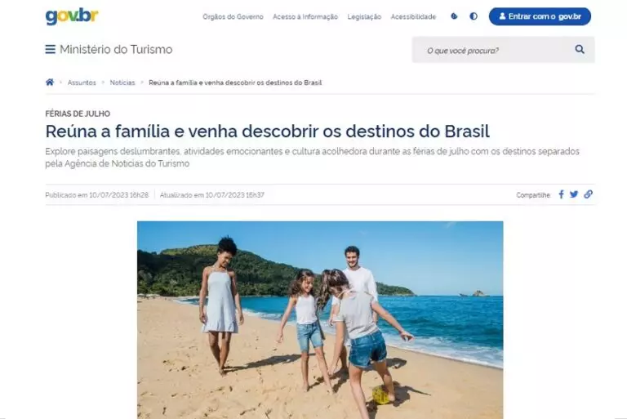
Task: Open the Acessibilidade link
Action: [x=413, y=17]
